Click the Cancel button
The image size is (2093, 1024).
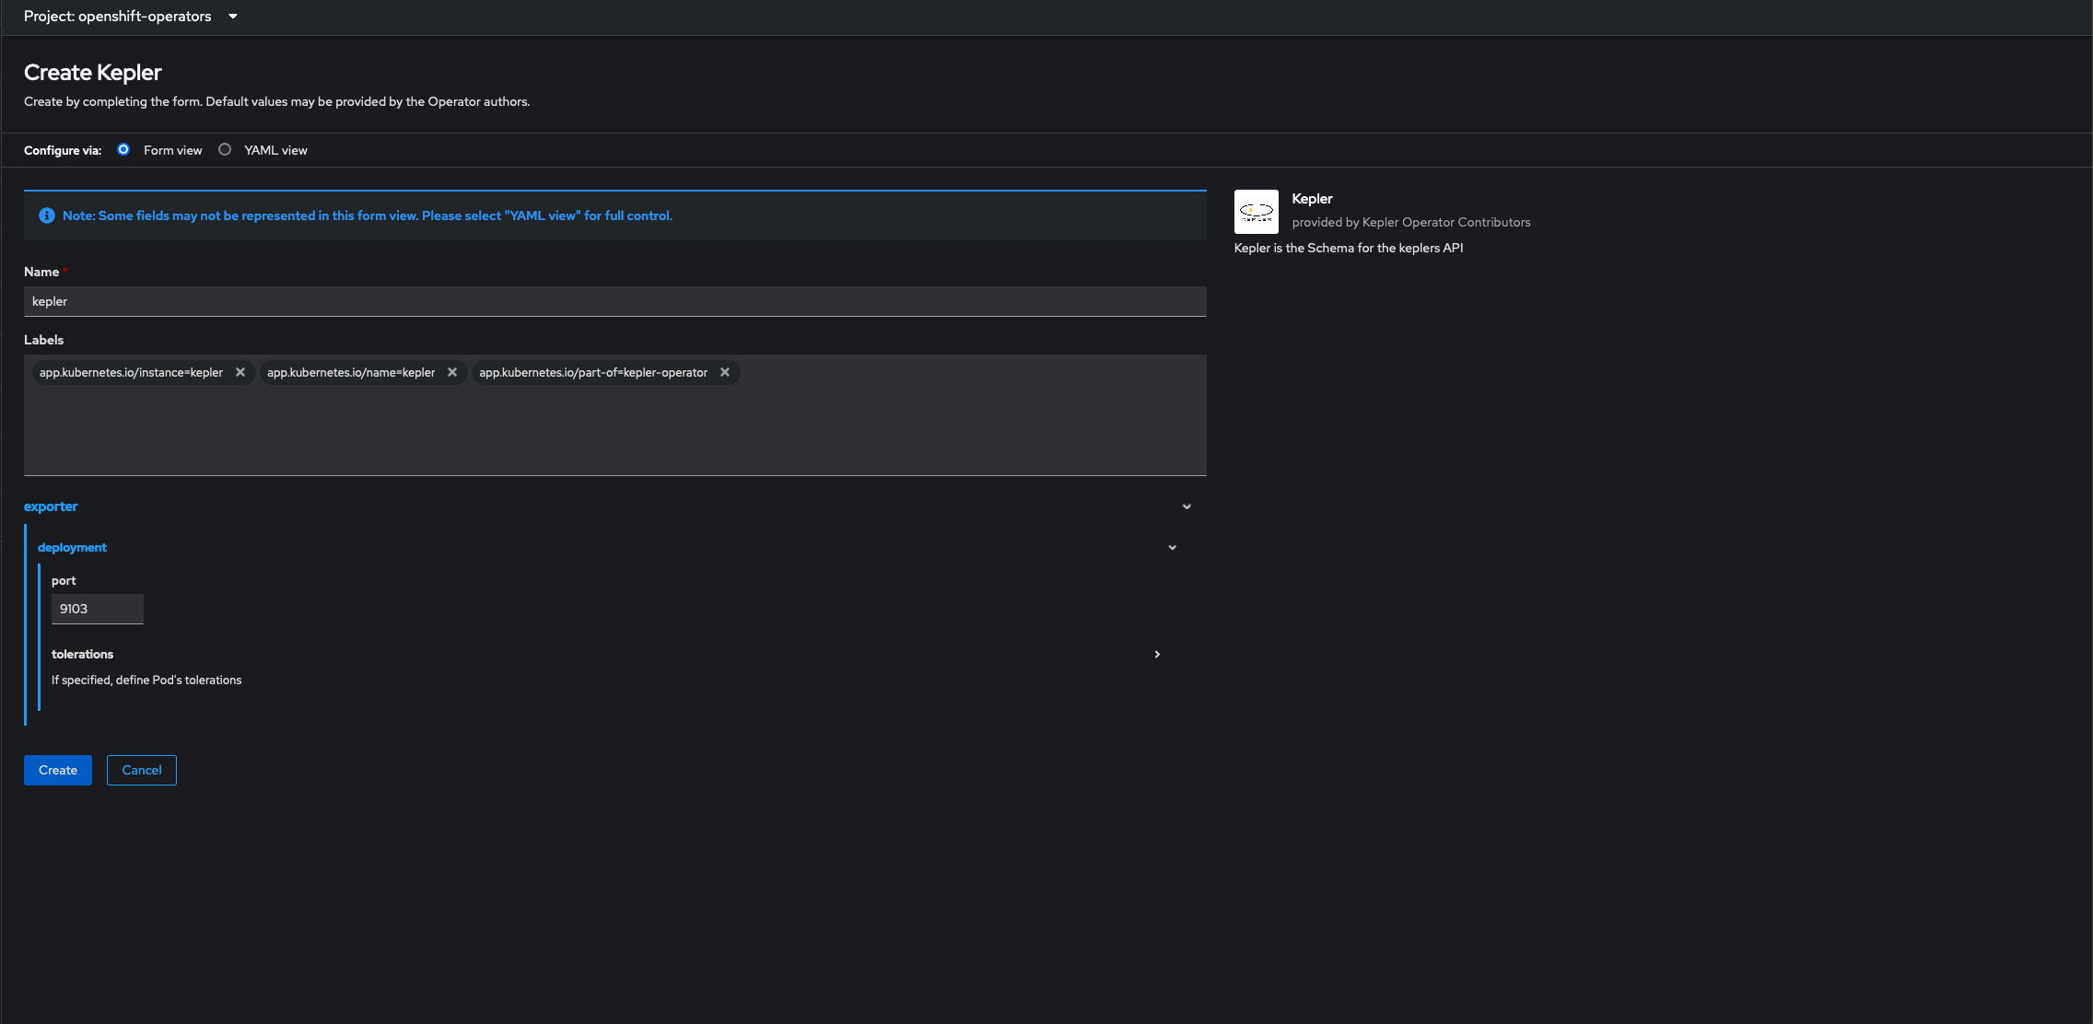click(x=141, y=770)
